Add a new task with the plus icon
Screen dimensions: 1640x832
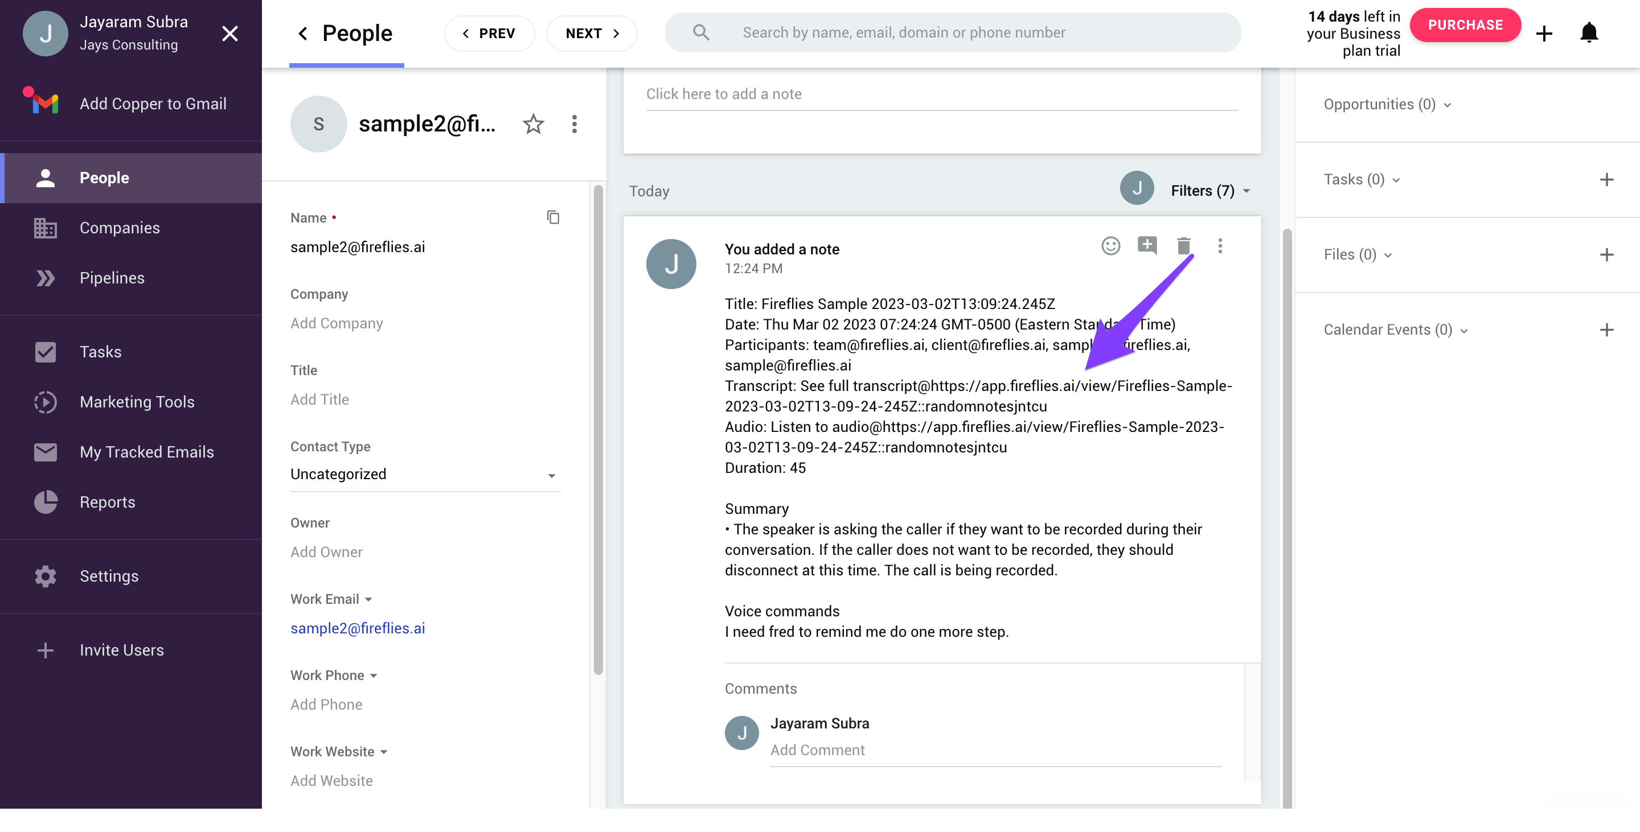[1606, 179]
